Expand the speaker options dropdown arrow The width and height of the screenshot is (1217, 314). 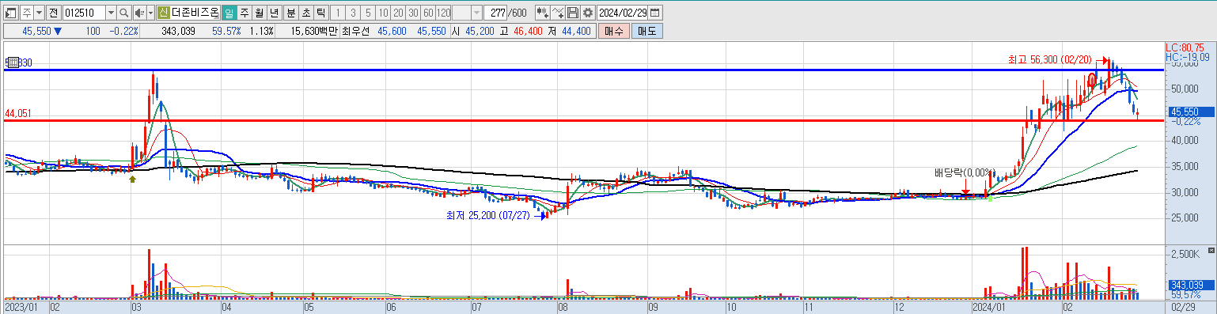pos(150,13)
